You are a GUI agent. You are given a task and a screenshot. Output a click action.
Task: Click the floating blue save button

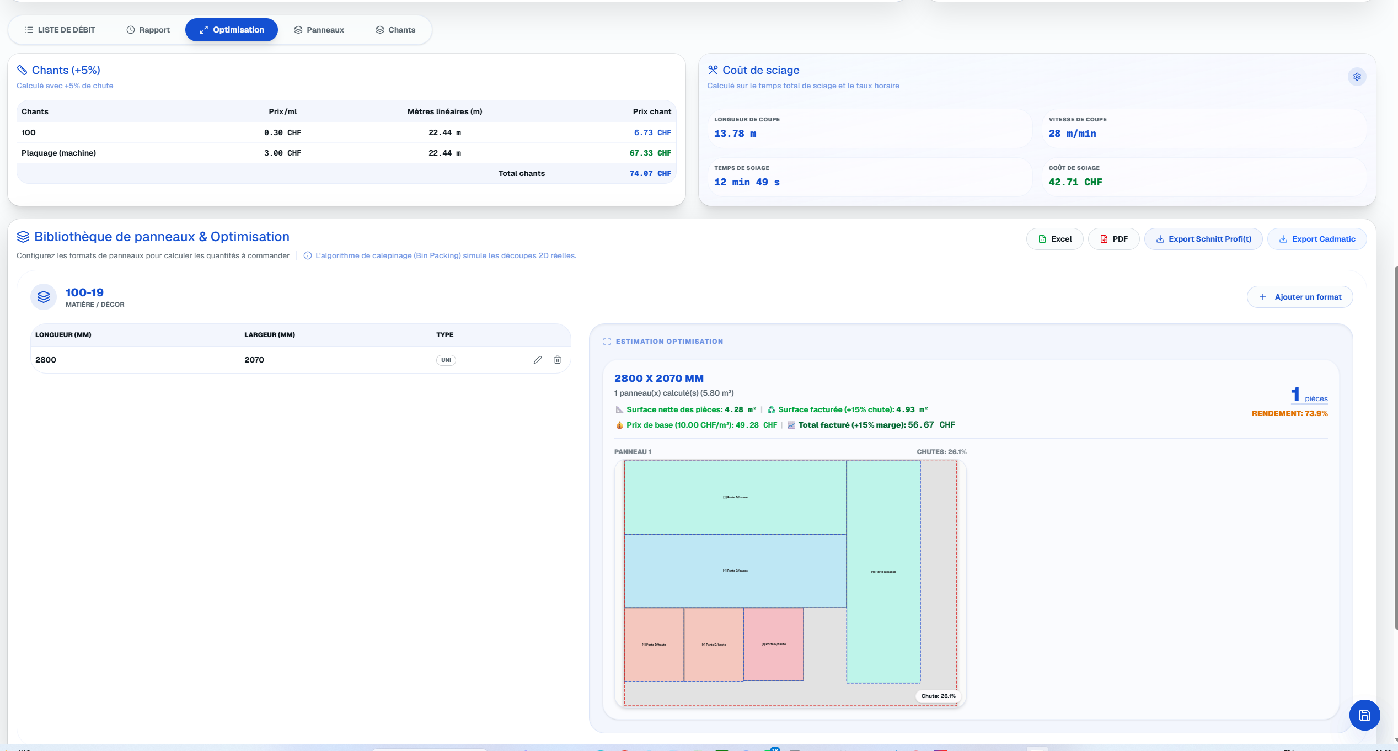tap(1364, 715)
